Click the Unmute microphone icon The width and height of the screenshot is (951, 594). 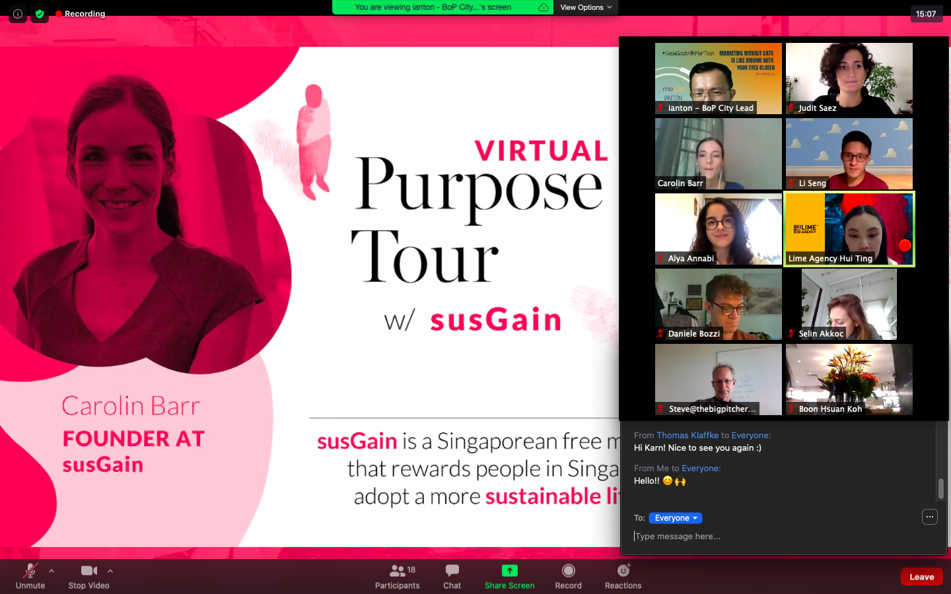[30, 570]
